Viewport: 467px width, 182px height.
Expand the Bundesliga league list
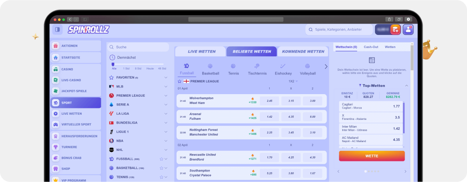(166, 123)
